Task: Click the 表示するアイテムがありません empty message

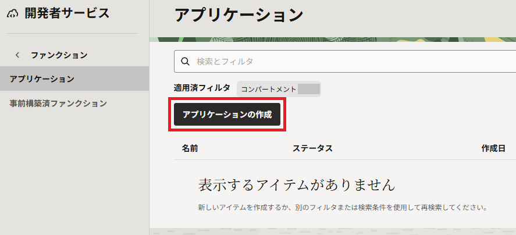Action: pyautogui.click(x=297, y=185)
